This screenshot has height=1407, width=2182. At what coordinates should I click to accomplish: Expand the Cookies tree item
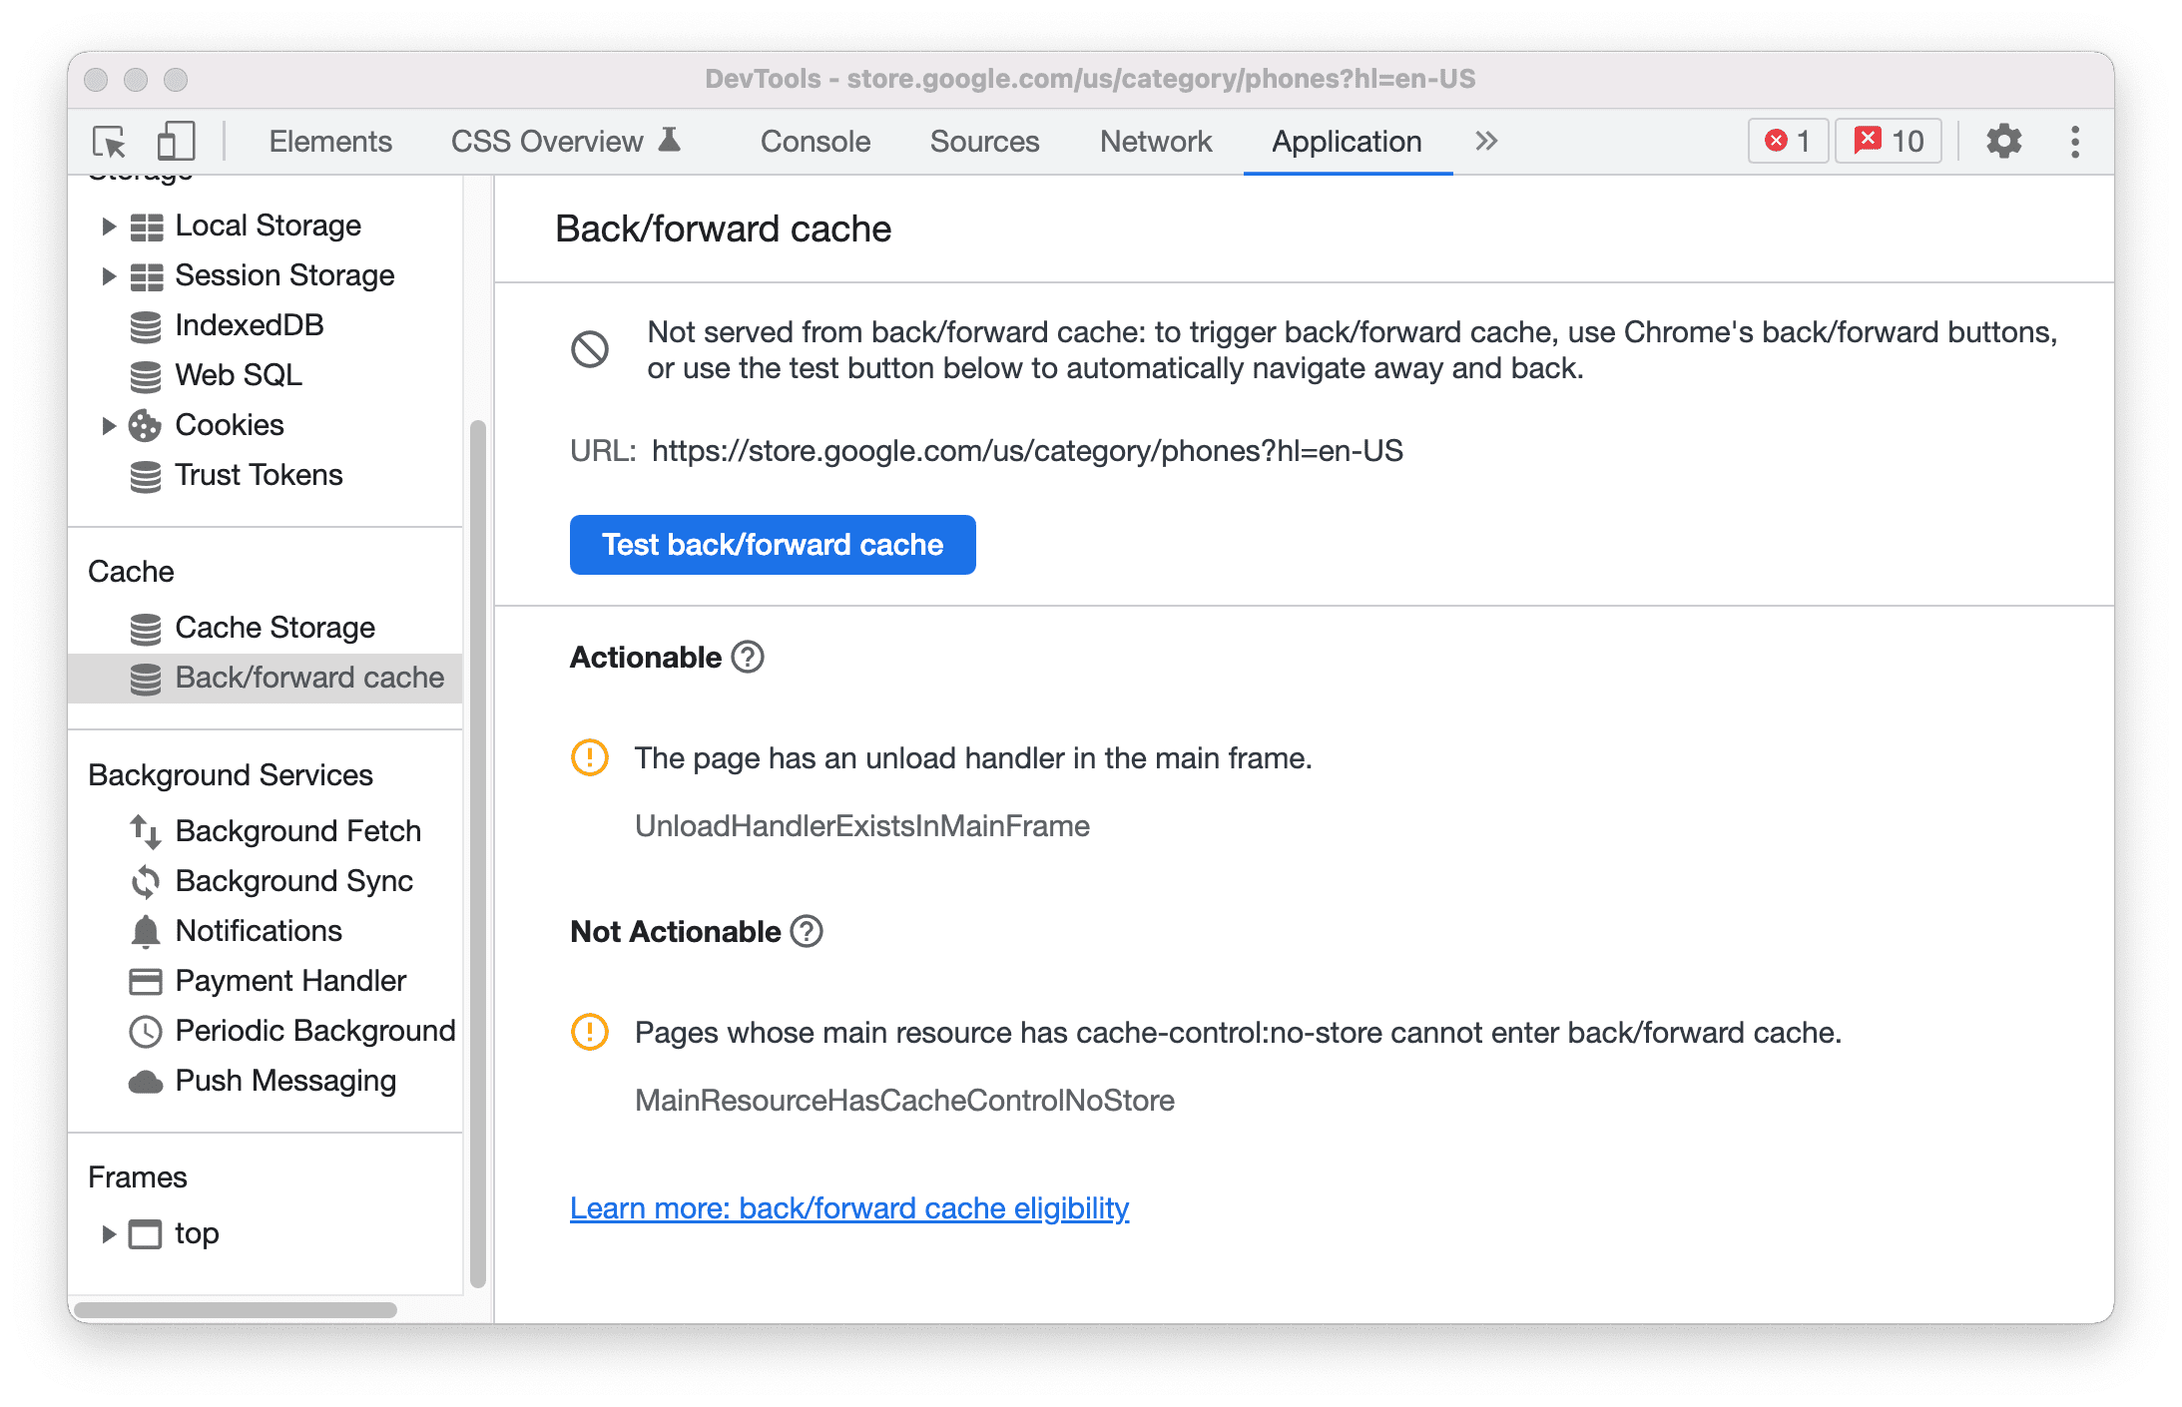pos(102,423)
